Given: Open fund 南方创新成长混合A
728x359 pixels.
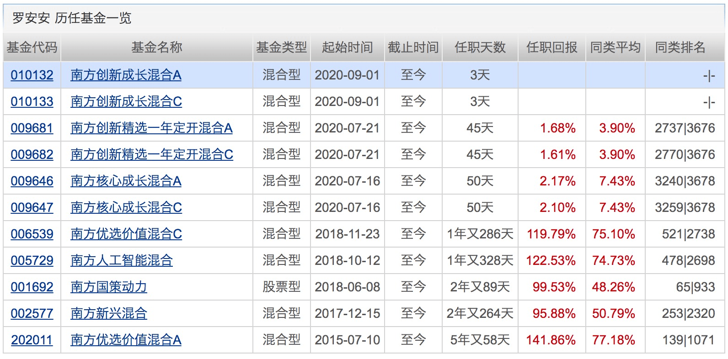Looking at the screenshot, I should coord(126,75).
